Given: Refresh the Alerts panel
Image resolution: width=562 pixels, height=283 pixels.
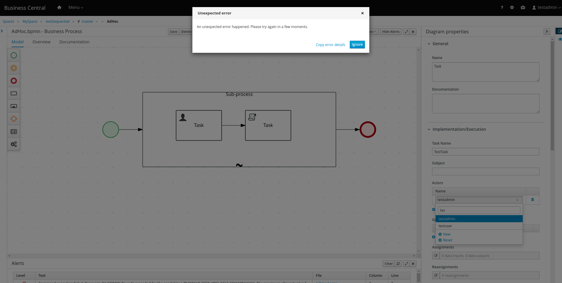Looking at the screenshot, I should point(398,264).
